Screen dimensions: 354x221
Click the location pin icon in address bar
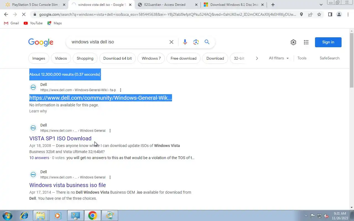click(x=301, y=14)
